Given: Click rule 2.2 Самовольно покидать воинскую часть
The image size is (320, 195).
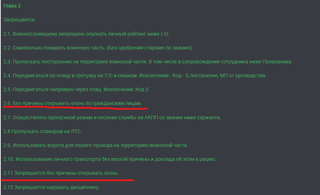Looking at the screenshot, I should (x=98, y=48).
